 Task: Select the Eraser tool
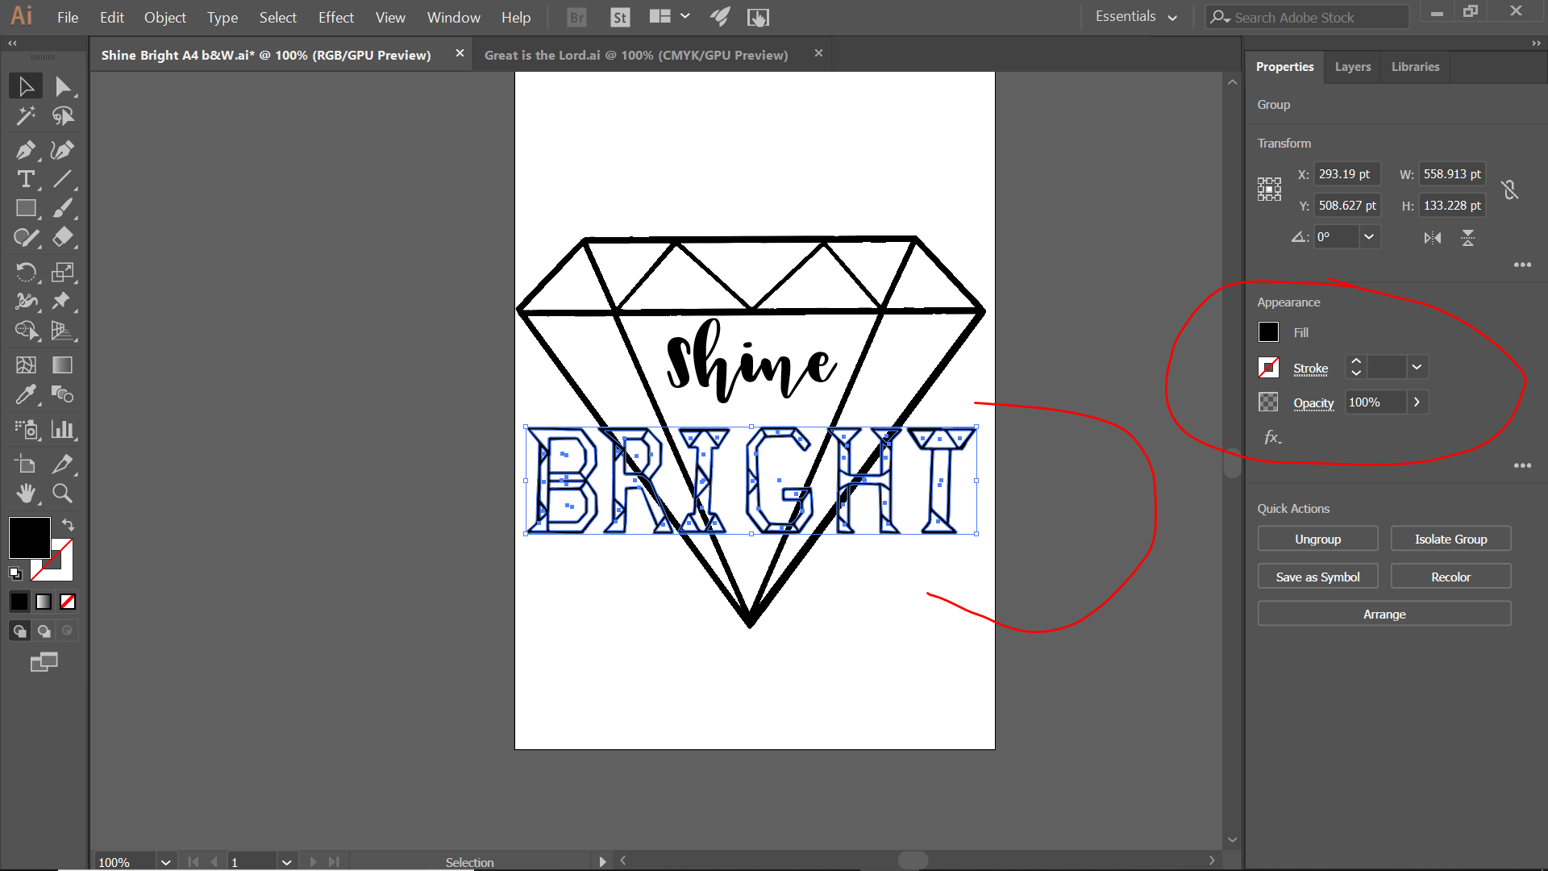point(62,237)
